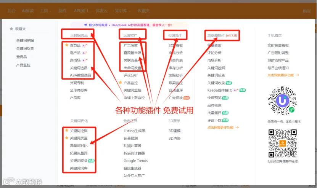Click 购买 at the top right
The height and width of the screenshot is (188, 317).
(x=307, y=11)
